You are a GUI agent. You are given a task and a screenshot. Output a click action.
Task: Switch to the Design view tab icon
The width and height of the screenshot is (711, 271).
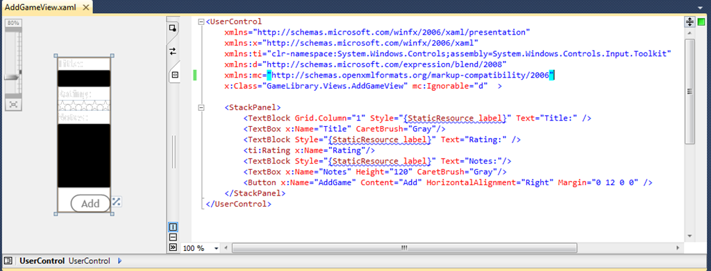(173, 28)
